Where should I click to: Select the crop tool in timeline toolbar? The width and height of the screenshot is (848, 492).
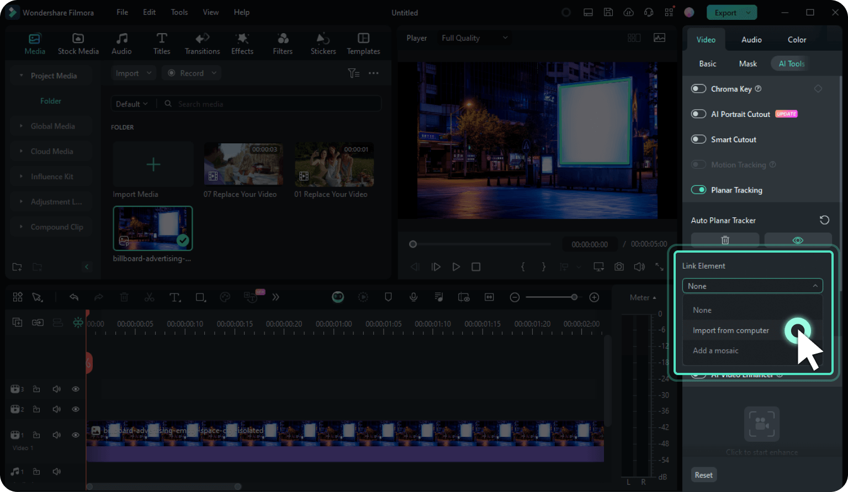(x=200, y=297)
